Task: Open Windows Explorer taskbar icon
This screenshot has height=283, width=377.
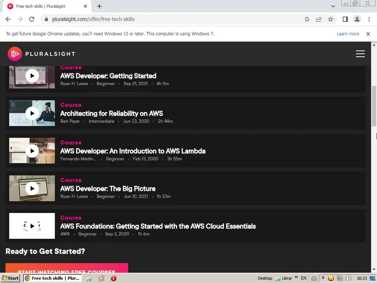Action: click(89, 279)
